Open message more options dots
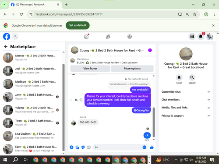This screenshot has width=219, height=164. click(x=71, y=100)
